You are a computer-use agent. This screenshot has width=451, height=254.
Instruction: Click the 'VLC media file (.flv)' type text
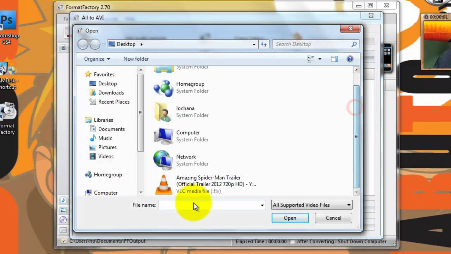click(x=198, y=191)
